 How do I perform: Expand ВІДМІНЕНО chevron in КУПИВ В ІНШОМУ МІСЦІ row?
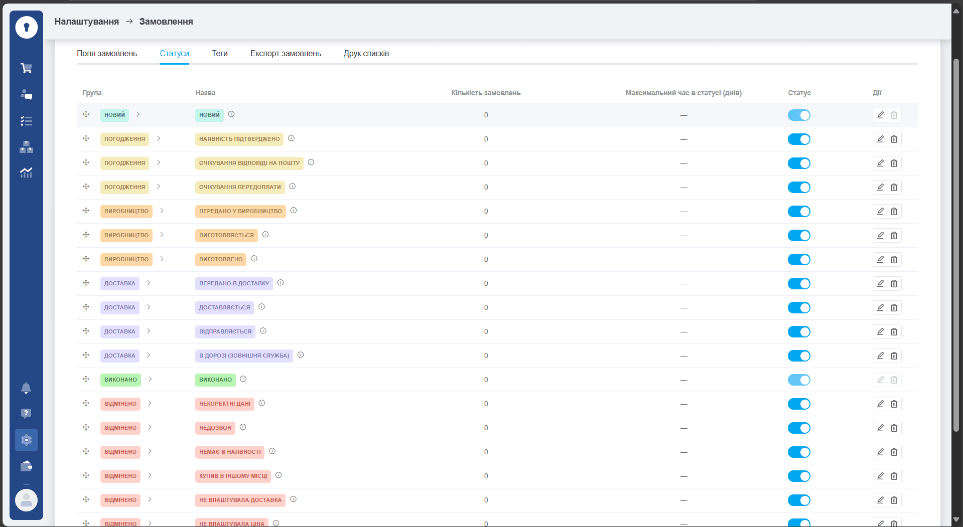coord(150,475)
